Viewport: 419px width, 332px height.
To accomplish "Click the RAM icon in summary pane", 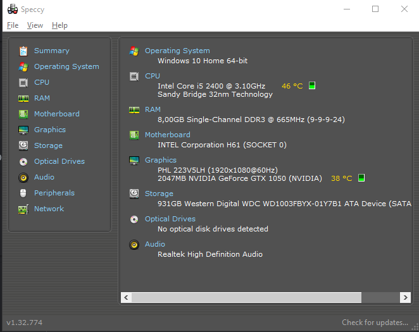I will (x=134, y=110).
